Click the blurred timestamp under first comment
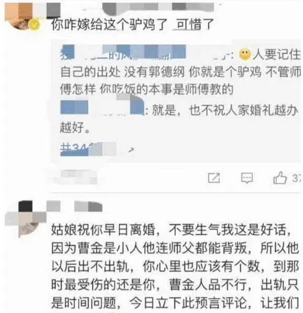303x313 pixels. [77, 177]
